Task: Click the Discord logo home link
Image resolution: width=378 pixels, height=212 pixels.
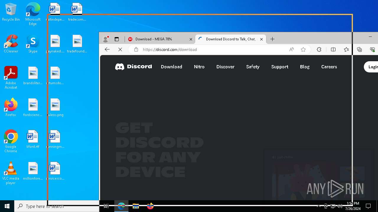Action: click(133, 67)
